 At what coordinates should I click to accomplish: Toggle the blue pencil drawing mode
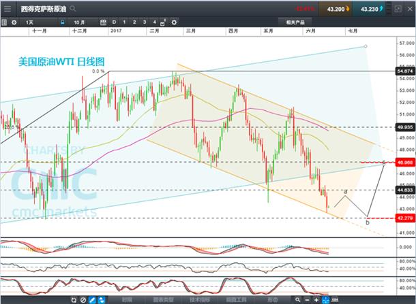tap(92, 300)
